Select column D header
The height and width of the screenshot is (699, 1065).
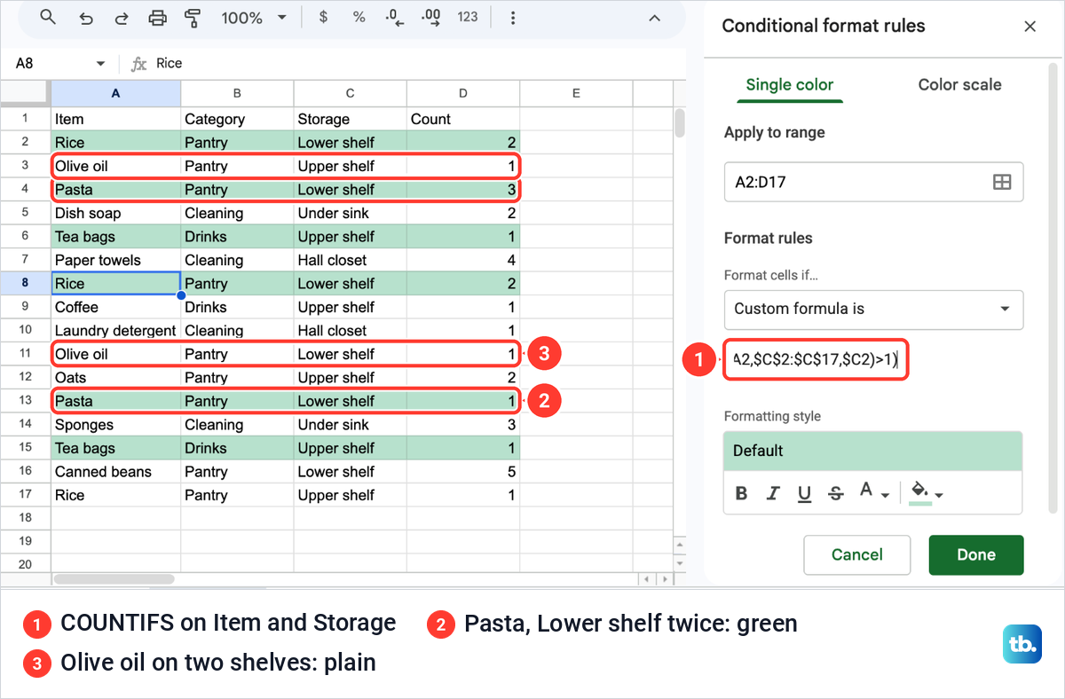(x=462, y=93)
